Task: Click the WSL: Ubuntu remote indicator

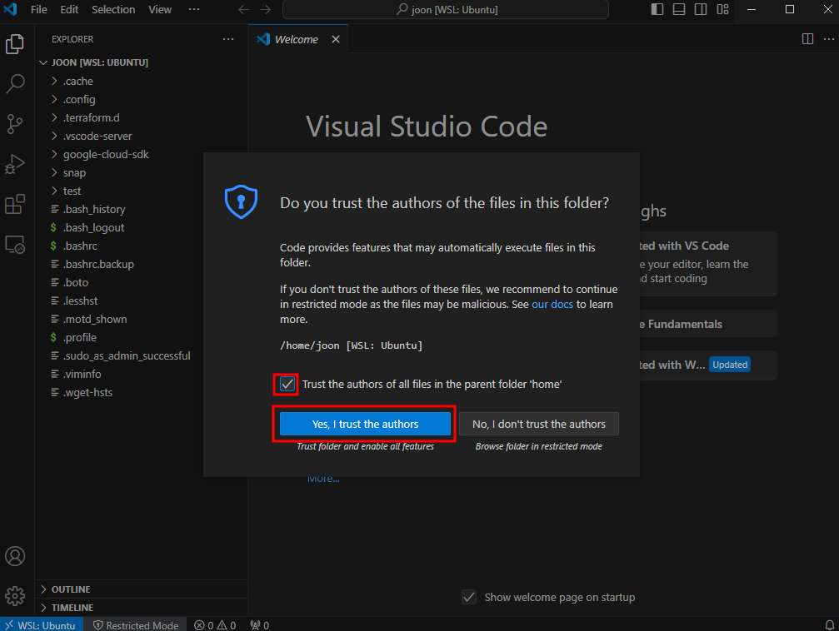Action: [x=41, y=624]
